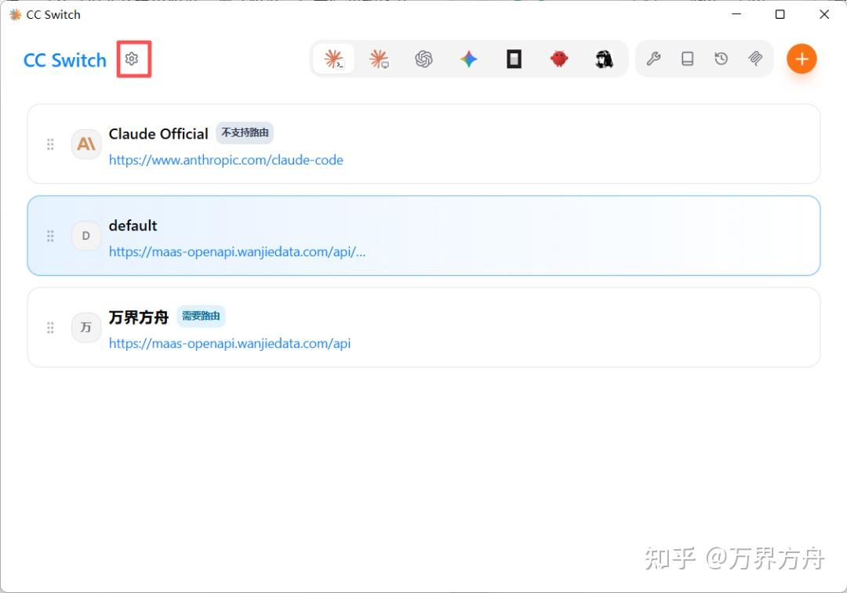Click the CC Switch title text

[65, 60]
